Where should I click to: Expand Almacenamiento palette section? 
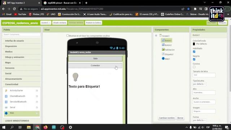click(22, 79)
